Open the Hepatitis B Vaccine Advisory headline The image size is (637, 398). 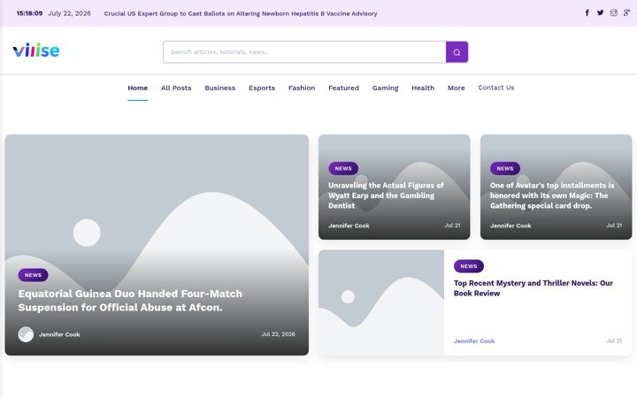coord(241,13)
